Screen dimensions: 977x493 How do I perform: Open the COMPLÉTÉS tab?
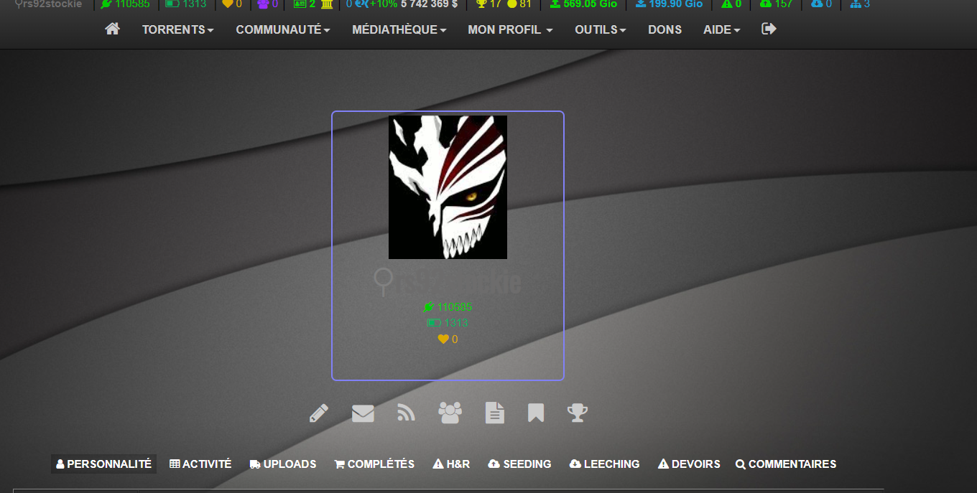click(374, 464)
